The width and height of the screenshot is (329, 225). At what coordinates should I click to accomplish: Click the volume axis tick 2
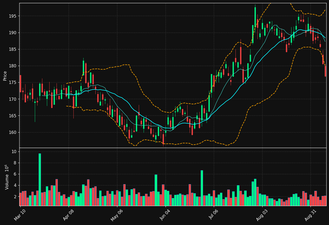pos(16,196)
